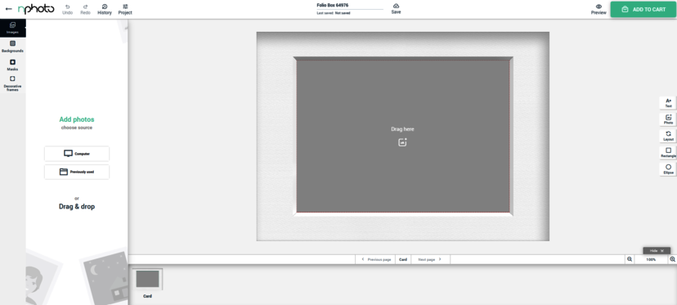Choose Previously used photos
Screen dimensions: 677x305
pyautogui.click(x=77, y=172)
